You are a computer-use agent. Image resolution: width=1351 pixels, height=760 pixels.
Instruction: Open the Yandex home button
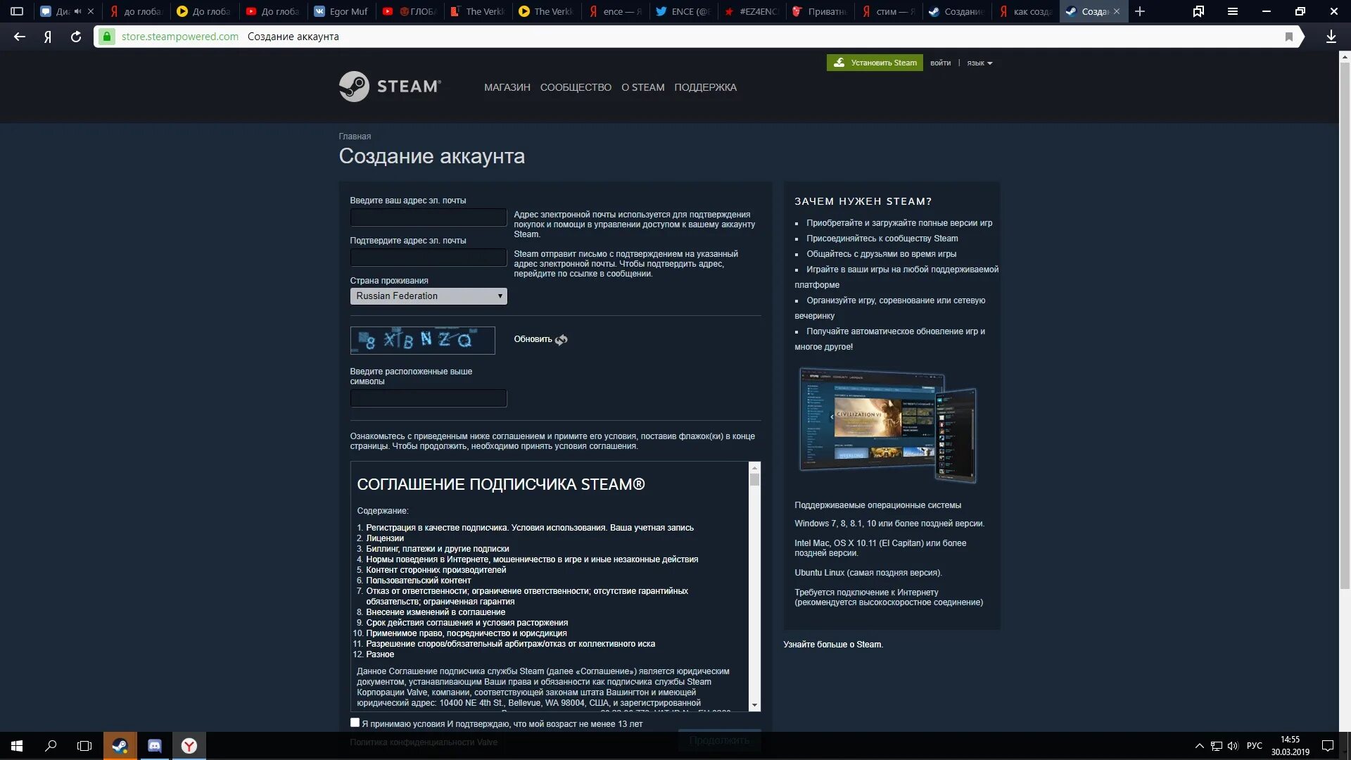tap(48, 37)
